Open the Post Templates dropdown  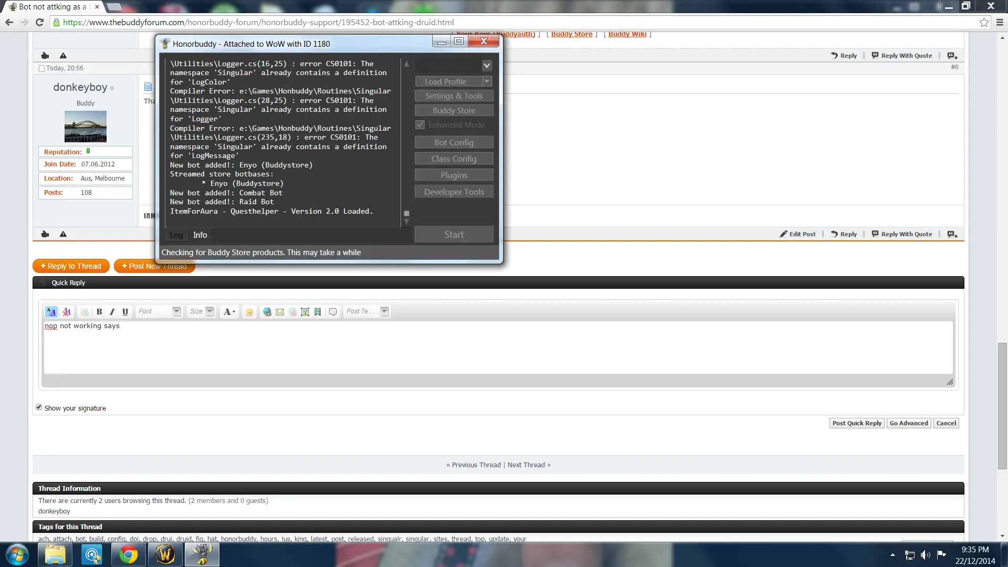point(367,311)
